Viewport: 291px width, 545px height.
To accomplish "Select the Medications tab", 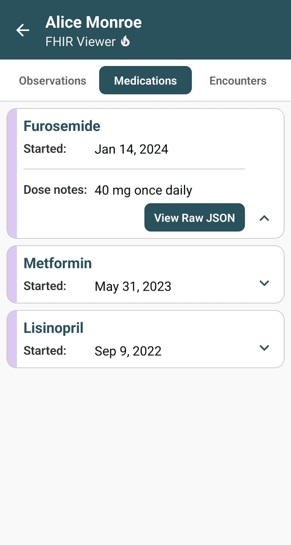I will coord(145,81).
